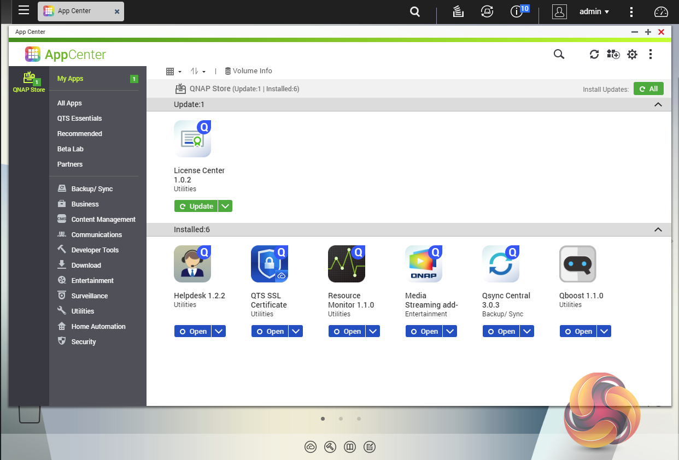Collapse the Installed:6 section
679x460 pixels.
pos(658,229)
